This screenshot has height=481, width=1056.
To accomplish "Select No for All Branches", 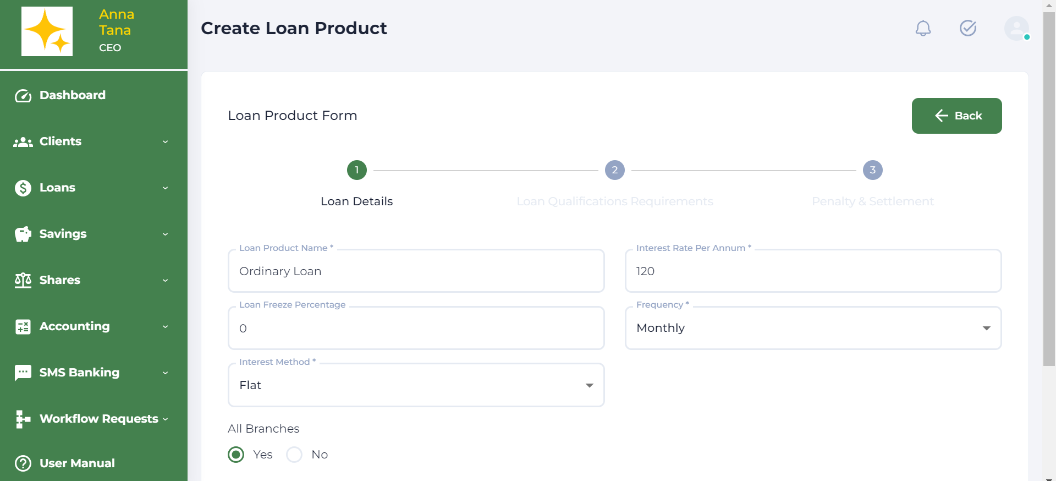I will click(x=294, y=455).
